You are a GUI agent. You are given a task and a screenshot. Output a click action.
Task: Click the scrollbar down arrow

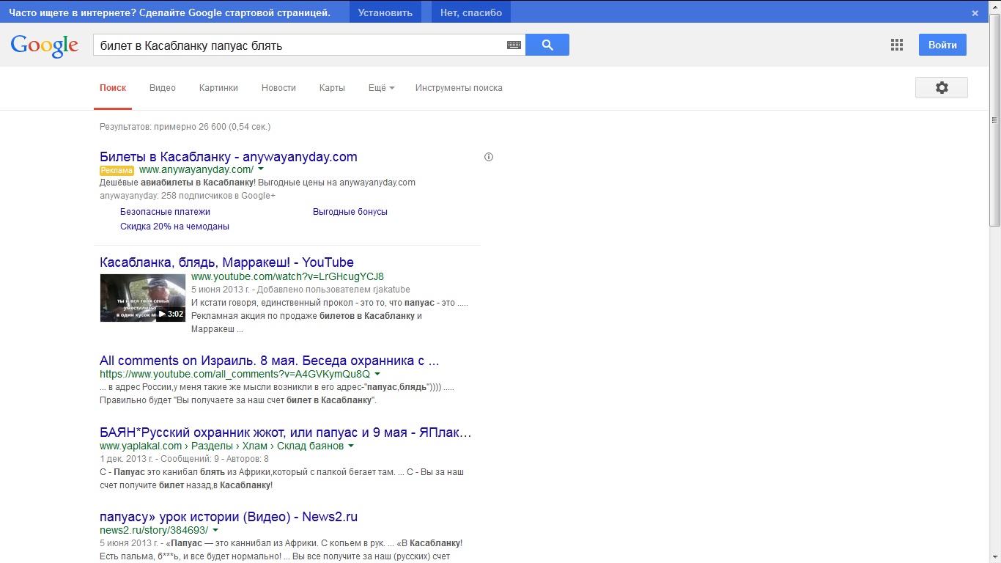pos(995,557)
